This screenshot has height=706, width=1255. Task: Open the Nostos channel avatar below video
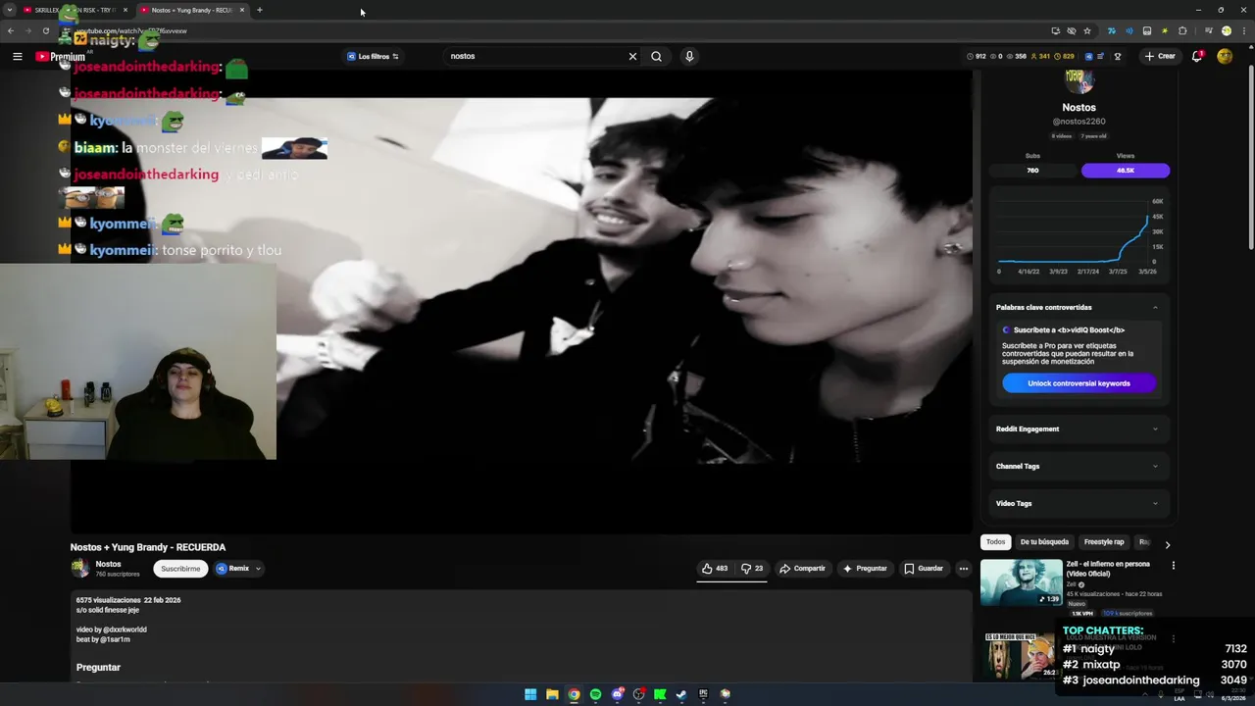coord(79,568)
